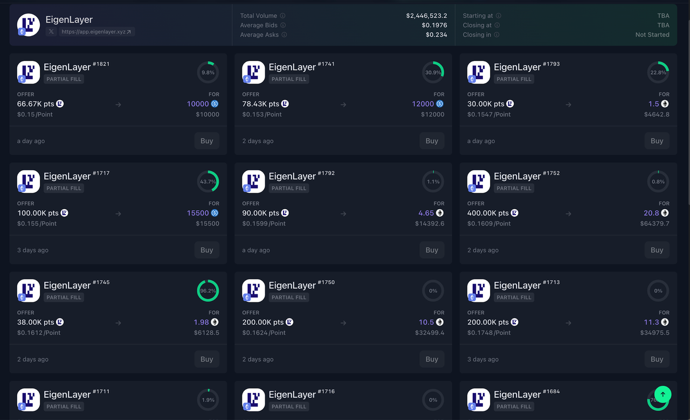This screenshot has width=690, height=420.
Task: Click the 96.2% fill progress ring
Action: coord(208,291)
